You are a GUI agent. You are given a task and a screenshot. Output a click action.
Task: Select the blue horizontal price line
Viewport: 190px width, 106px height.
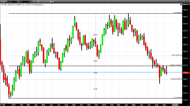(x=79, y=72)
